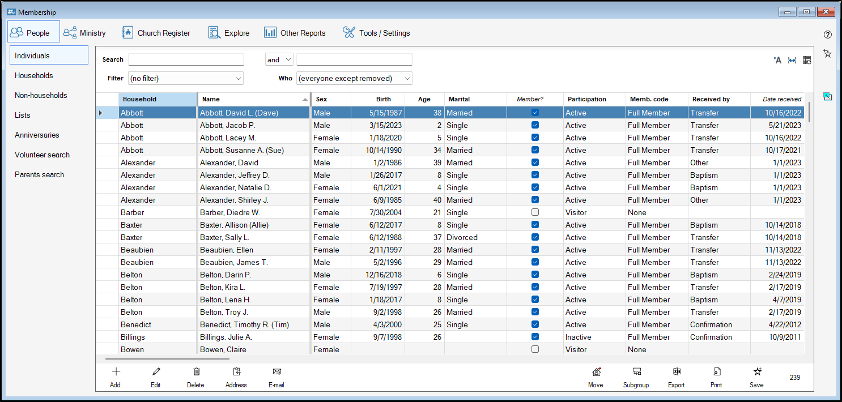This screenshot has height=402, width=842.
Task: Open the Tools / Settings tab
Action: pos(376,33)
